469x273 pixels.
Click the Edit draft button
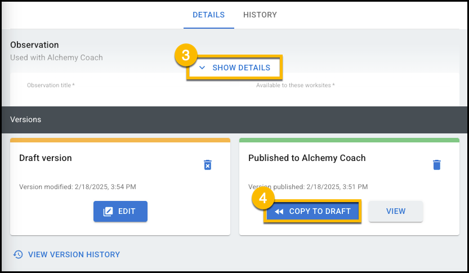click(120, 212)
